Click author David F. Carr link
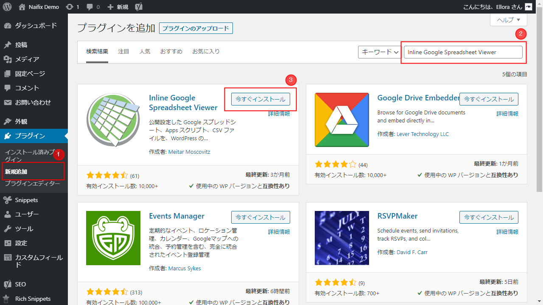Screen dimensions: 543x305 412,252
